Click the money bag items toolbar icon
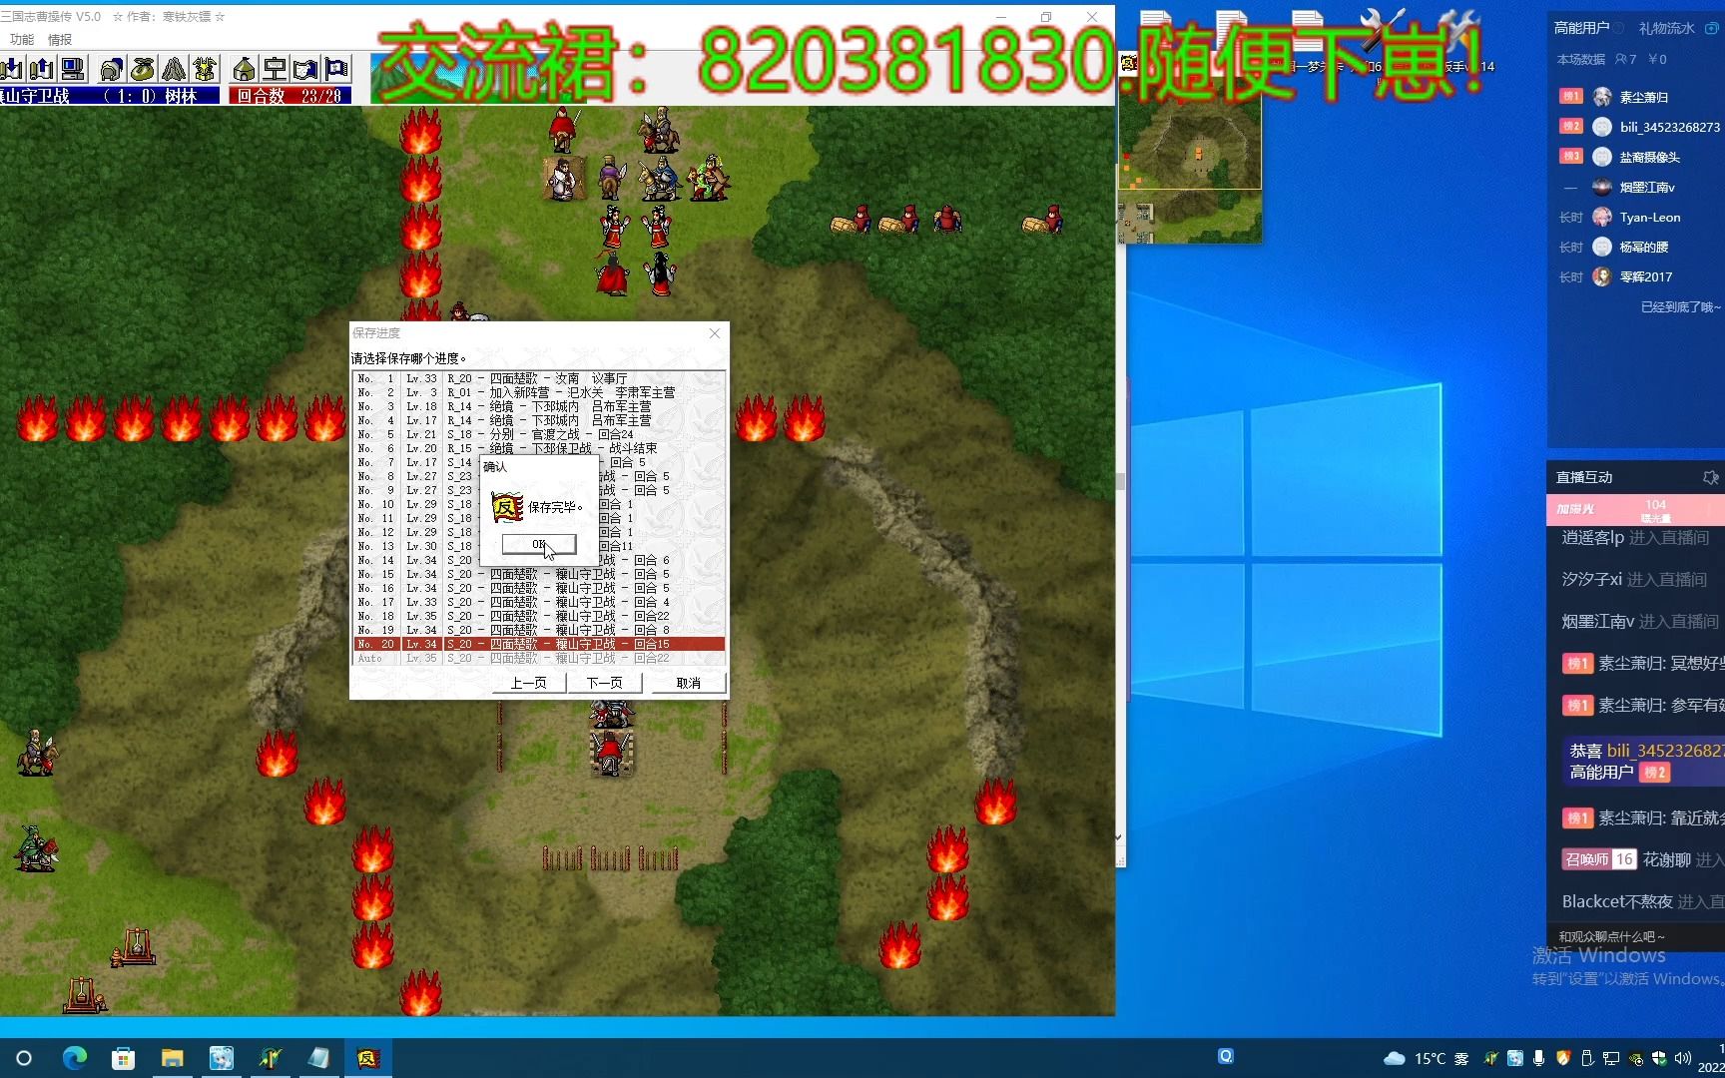 (x=143, y=69)
